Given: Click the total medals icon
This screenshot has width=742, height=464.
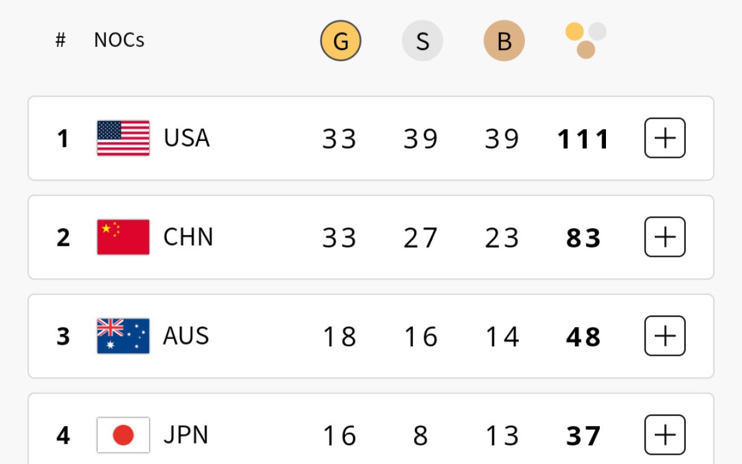Looking at the screenshot, I should click(586, 40).
